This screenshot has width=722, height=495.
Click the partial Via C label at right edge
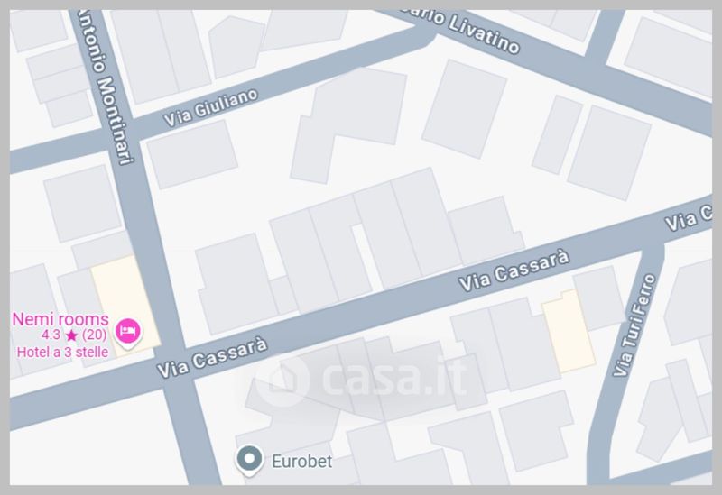click(x=688, y=218)
